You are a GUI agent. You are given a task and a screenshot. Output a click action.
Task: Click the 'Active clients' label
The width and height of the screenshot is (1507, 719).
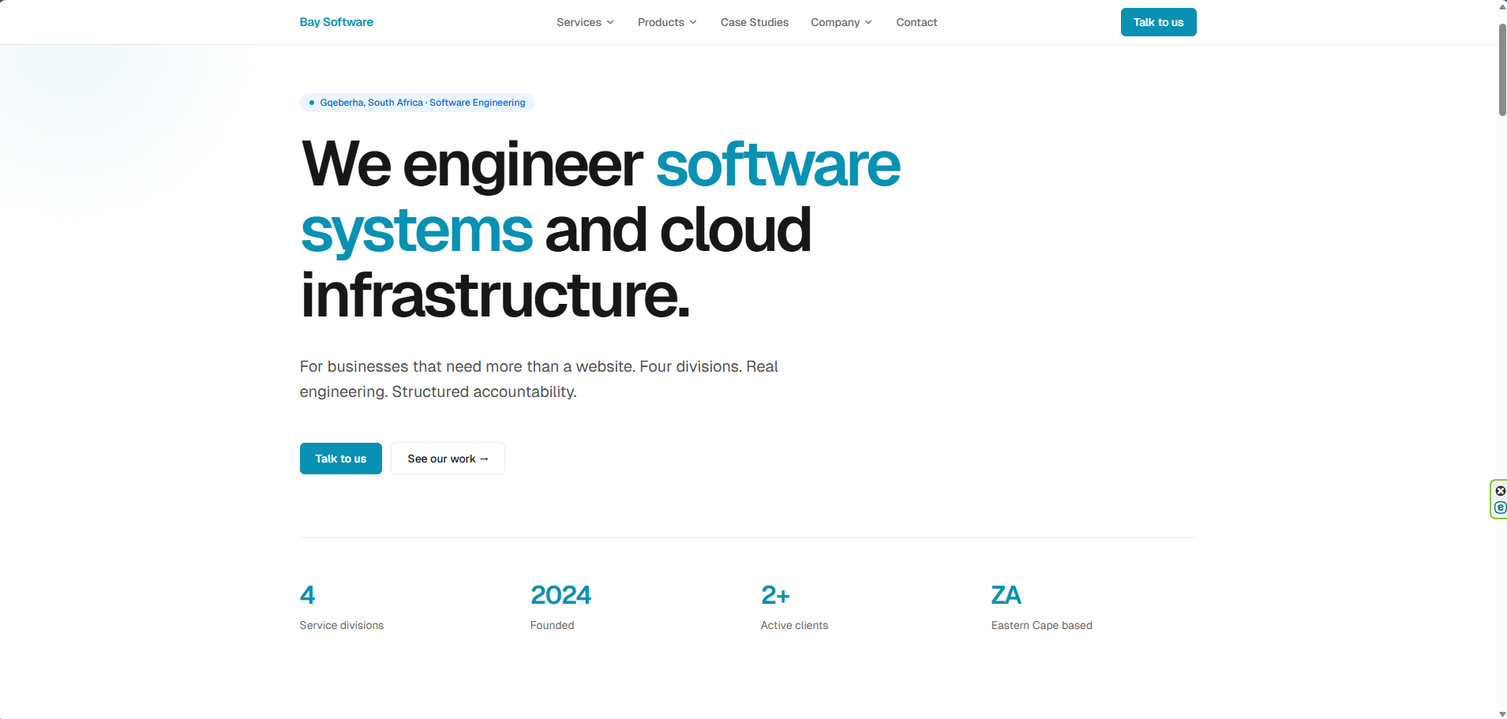(794, 625)
